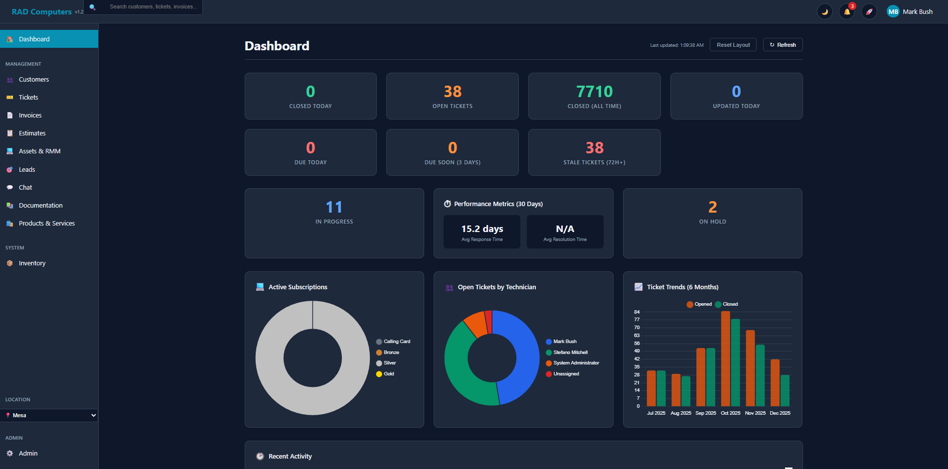Open the Admin gear icon
The image size is (948, 469).
[9, 454]
